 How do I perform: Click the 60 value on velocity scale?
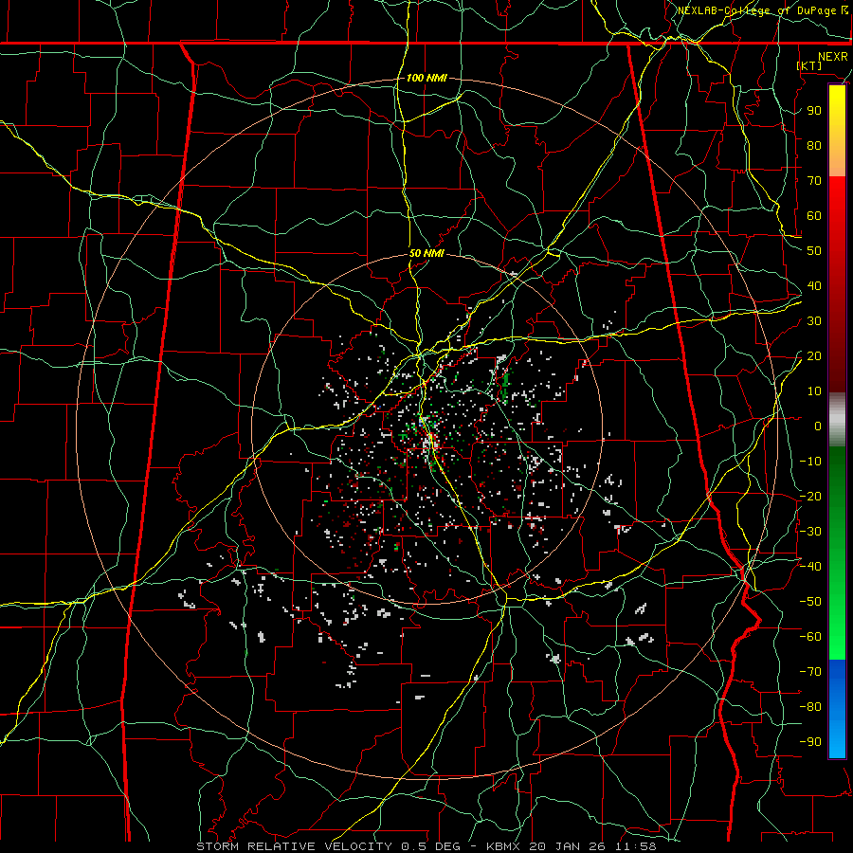(x=814, y=216)
